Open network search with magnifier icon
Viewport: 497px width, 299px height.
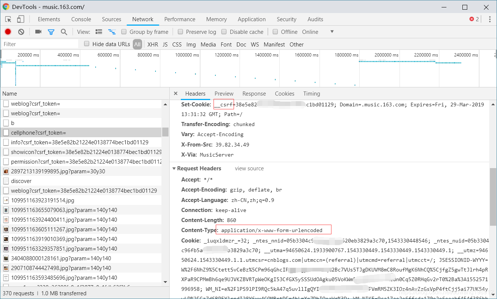[x=64, y=32]
